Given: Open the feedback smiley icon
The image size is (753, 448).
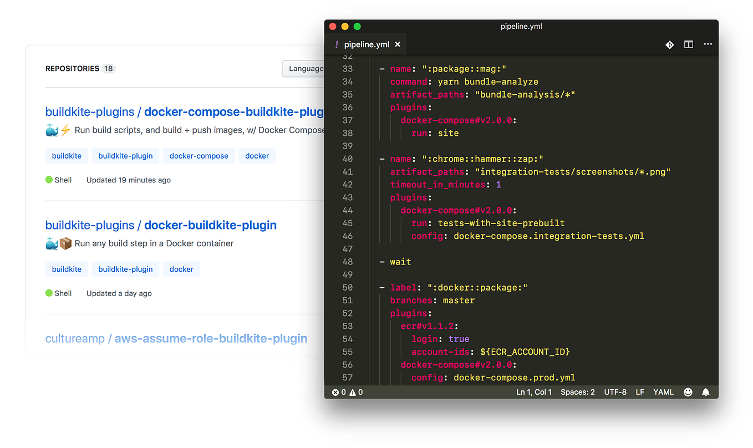Looking at the screenshot, I should click(688, 392).
